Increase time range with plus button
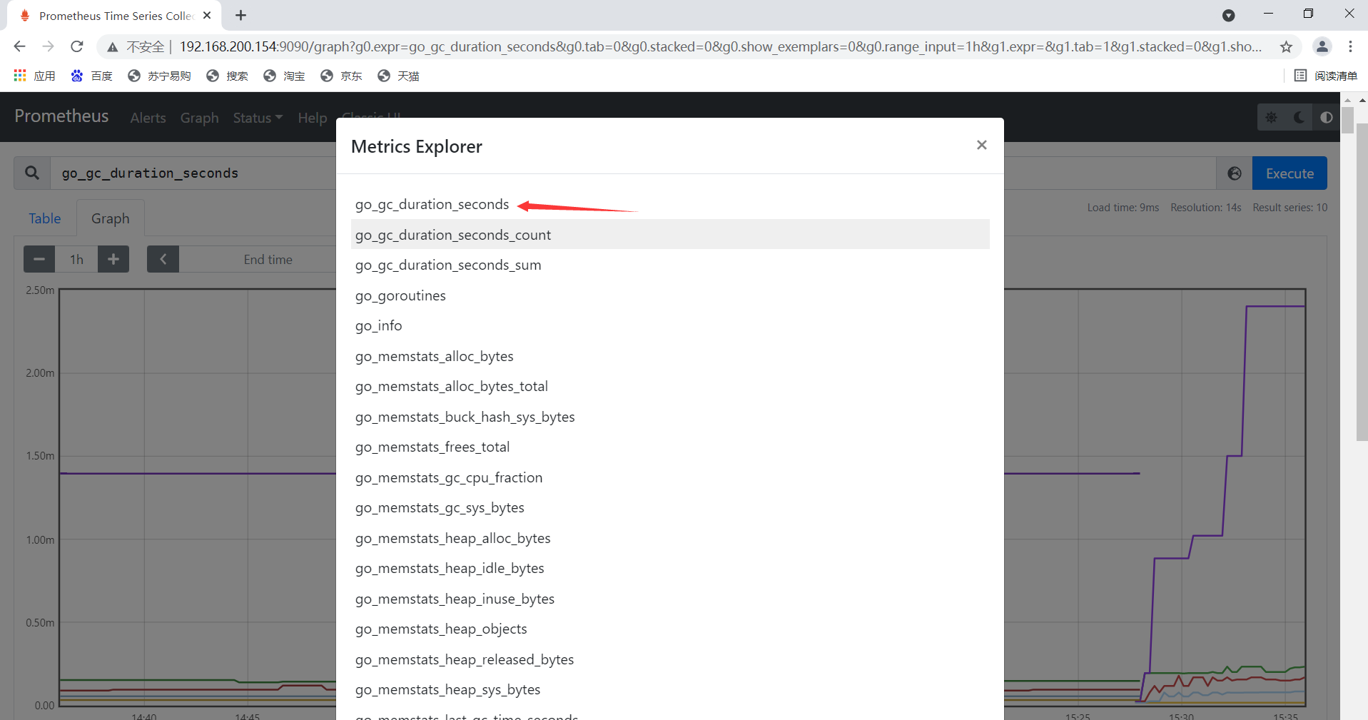The width and height of the screenshot is (1368, 720). (x=113, y=259)
